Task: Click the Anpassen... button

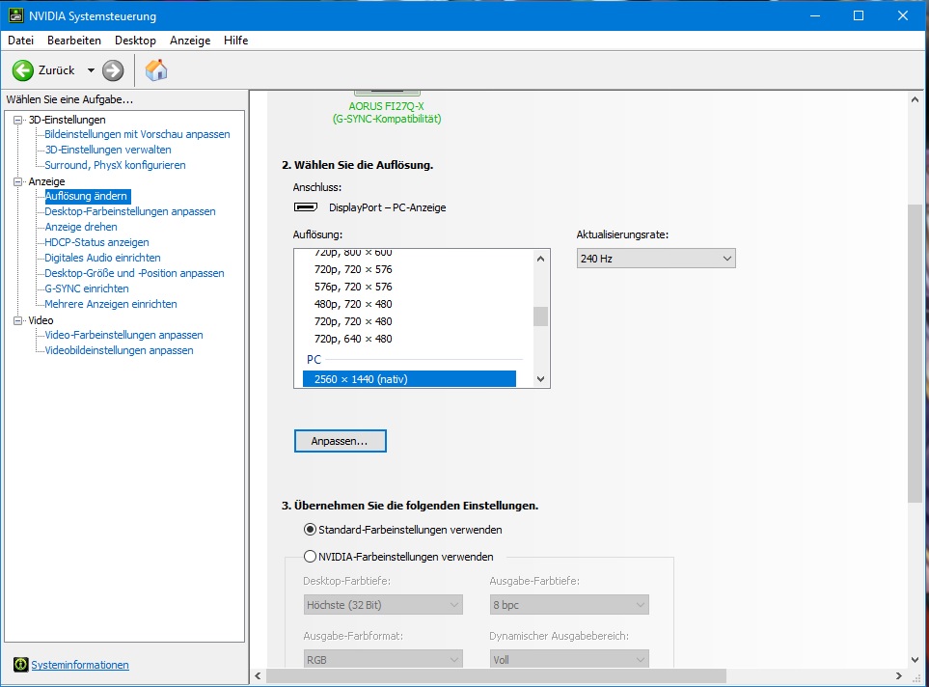Action: (x=341, y=441)
